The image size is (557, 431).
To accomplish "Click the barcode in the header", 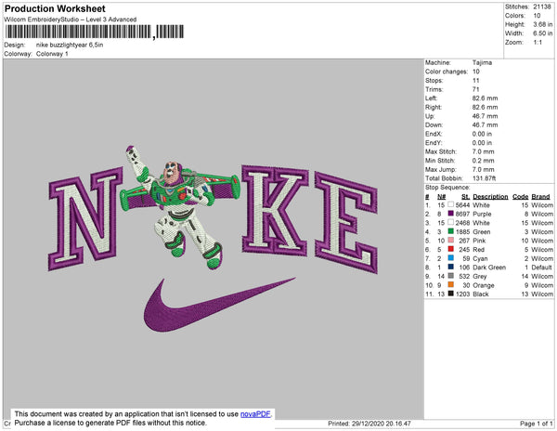I will pyautogui.click(x=95, y=32).
